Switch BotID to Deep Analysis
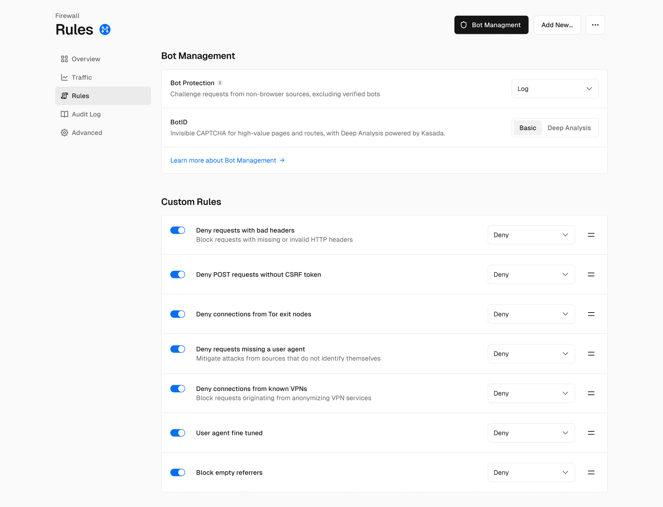This screenshot has height=507, width=663. [x=569, y=128]
